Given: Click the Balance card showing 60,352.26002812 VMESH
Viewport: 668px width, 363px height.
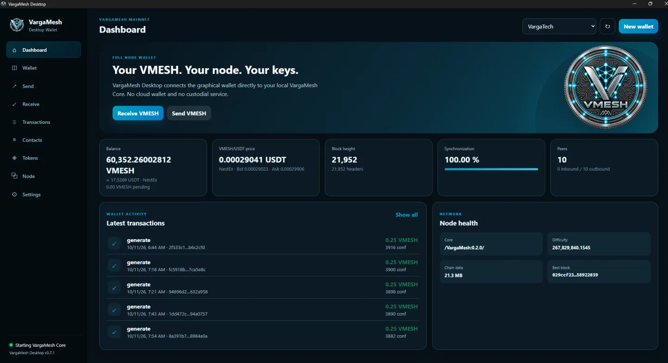Looking at the screenshot, I should point(153,167).
